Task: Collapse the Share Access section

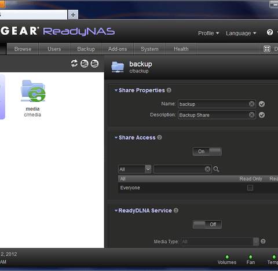Action: (116, 138)
